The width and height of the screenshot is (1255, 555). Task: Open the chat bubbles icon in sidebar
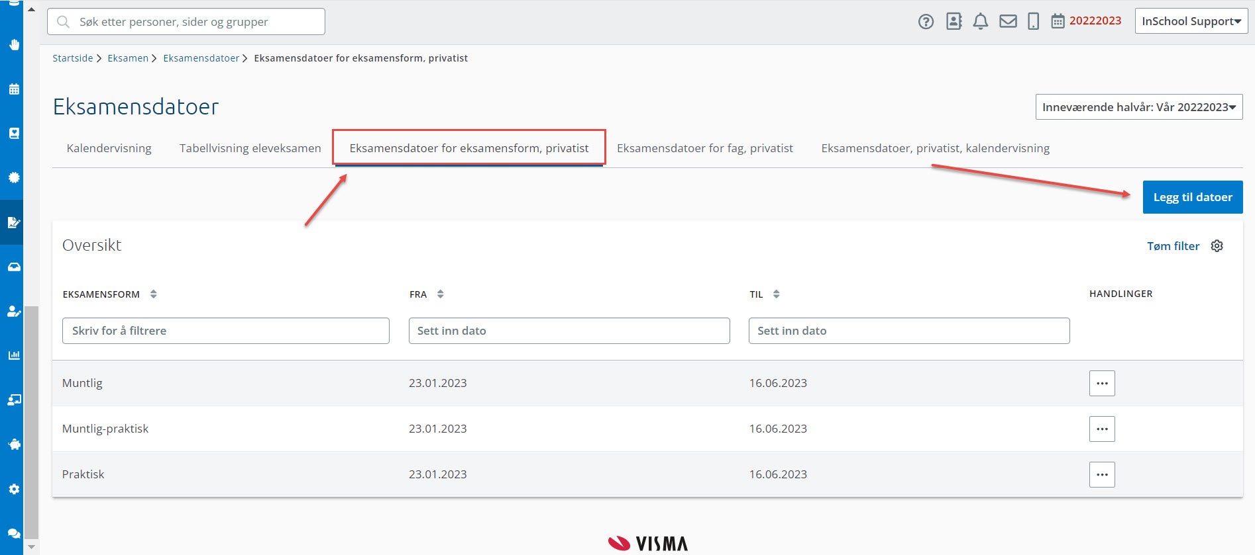(14, 533)
